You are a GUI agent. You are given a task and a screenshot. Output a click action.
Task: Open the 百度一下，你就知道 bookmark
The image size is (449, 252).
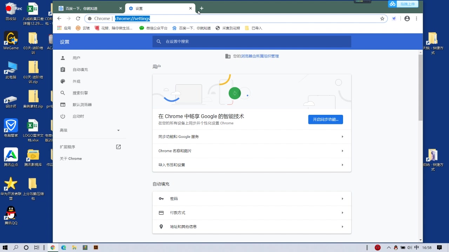pyautogui.click(x=192, y=28)
